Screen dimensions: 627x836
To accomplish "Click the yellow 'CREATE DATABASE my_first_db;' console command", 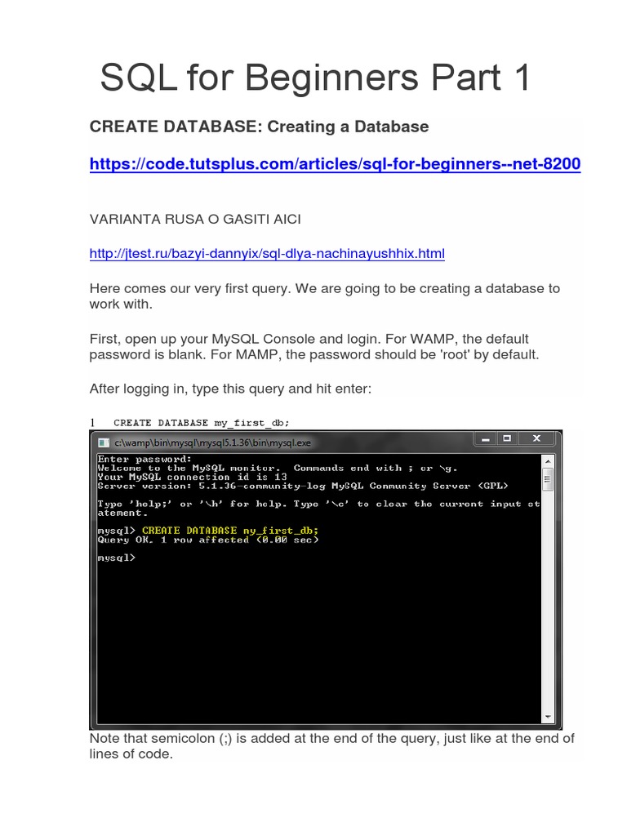I will (229, 531).
